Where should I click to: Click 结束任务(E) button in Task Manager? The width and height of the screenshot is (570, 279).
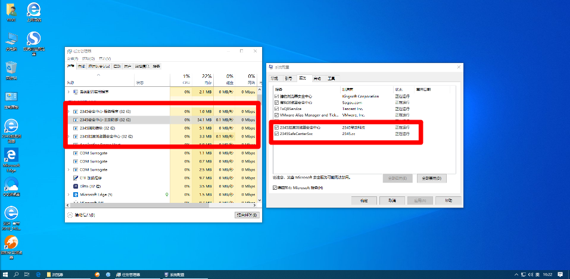[247, 215]
